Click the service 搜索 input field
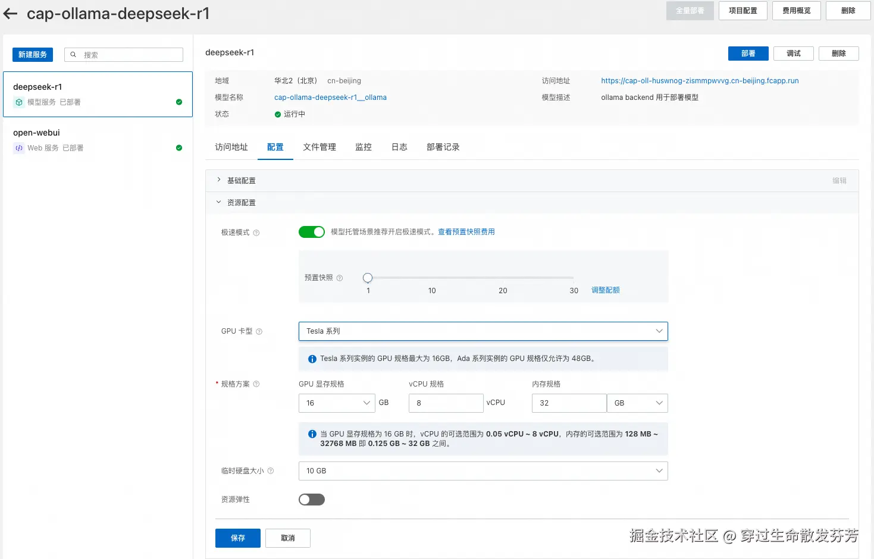Viewport: 874px width, 559px height. pos(124,55)
